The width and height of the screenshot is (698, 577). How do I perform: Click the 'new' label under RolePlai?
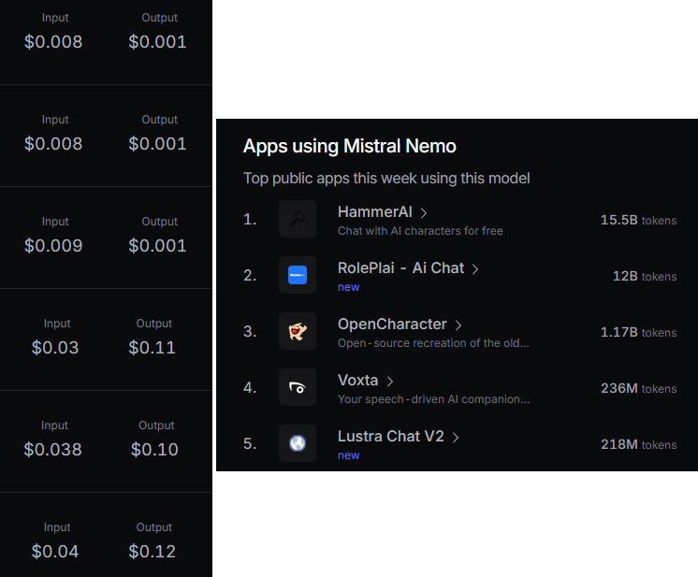pos(349,287)
